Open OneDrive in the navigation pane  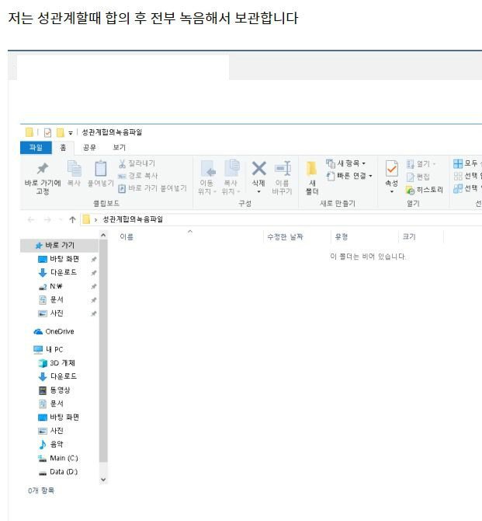(59, 331)
